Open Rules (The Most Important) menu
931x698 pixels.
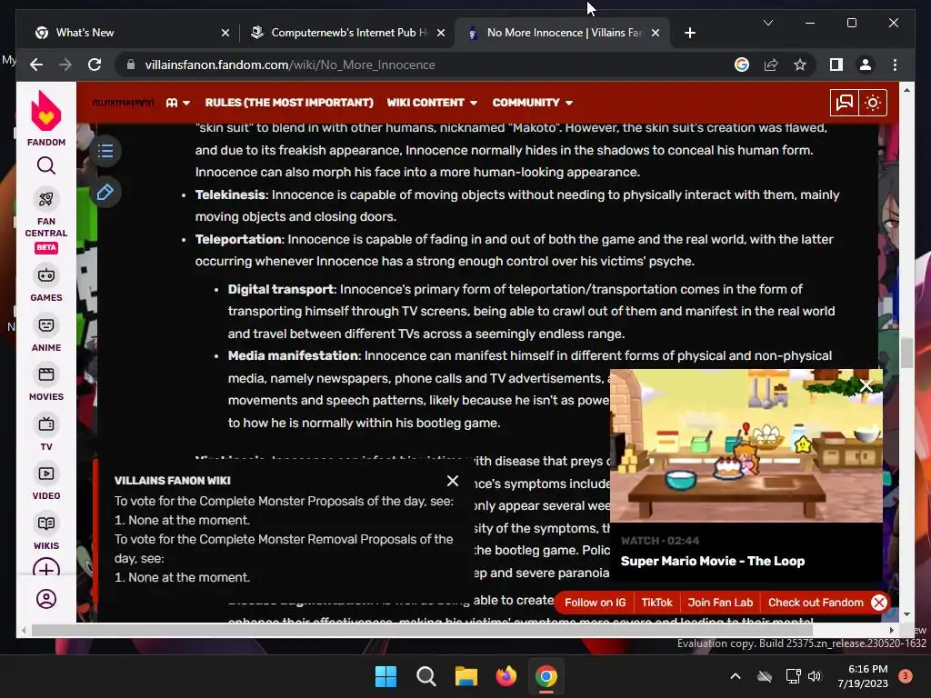(x=289, y=103)
